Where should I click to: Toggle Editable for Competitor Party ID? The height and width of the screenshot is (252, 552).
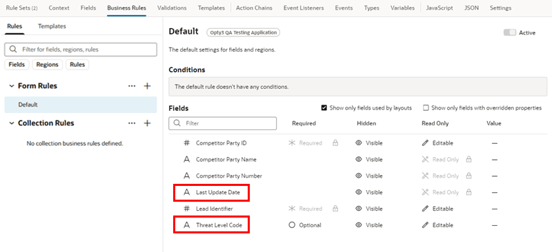pyautogui.click(x=437, y=143)
